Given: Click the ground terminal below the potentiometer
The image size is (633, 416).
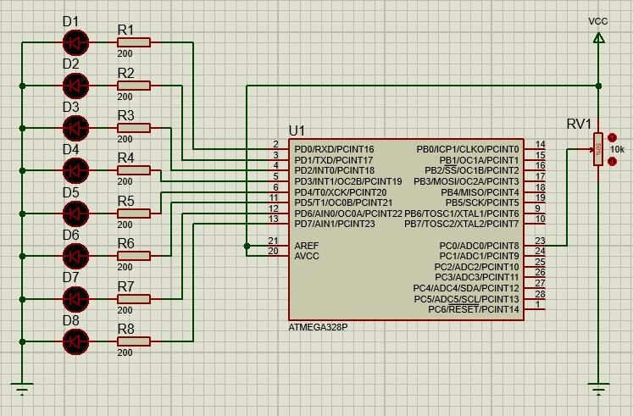Looking at the screenshot, I should click(x=599, y=389).
